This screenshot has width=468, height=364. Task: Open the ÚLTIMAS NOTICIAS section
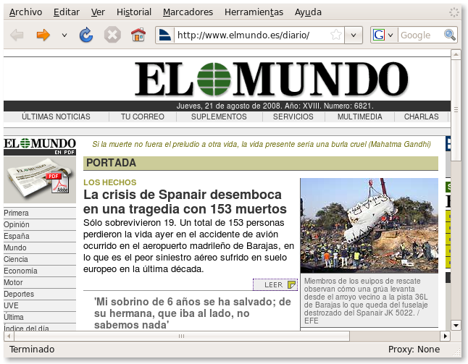pos(56,117)
